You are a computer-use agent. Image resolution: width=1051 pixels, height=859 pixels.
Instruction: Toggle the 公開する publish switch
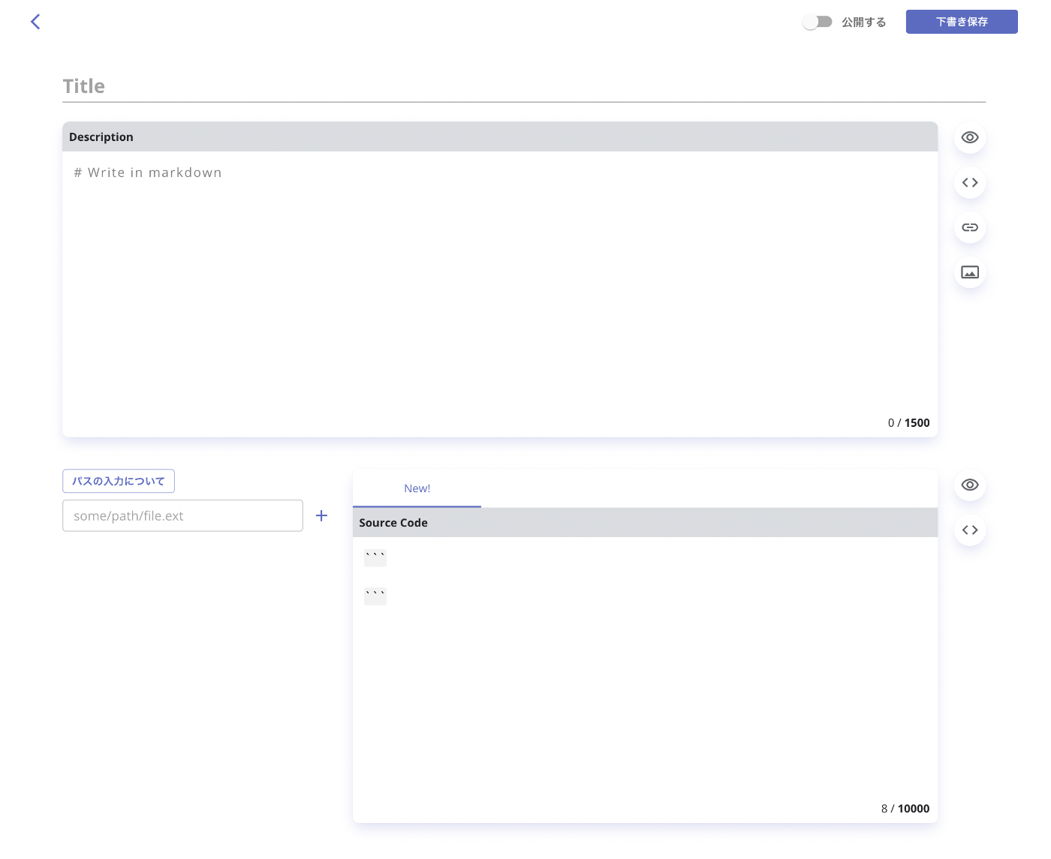point(818,22)
